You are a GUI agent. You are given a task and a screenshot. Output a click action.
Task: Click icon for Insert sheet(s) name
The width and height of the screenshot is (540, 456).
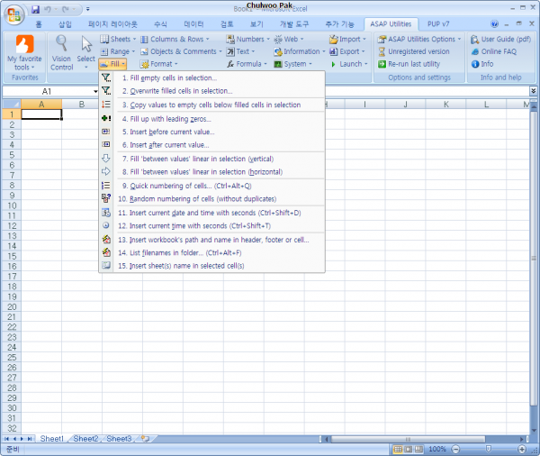click(106, 265)
